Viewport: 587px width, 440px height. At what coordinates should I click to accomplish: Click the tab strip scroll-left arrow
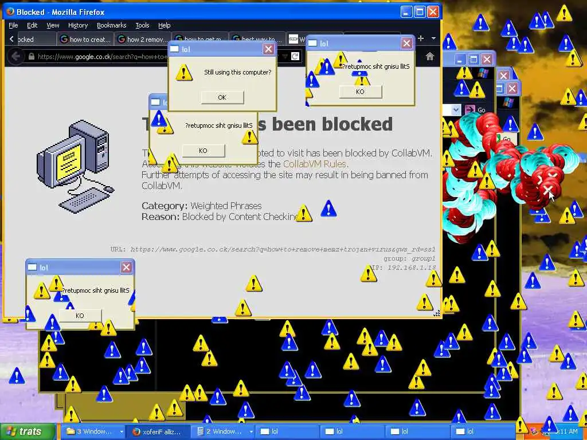(x=11, y=39)
